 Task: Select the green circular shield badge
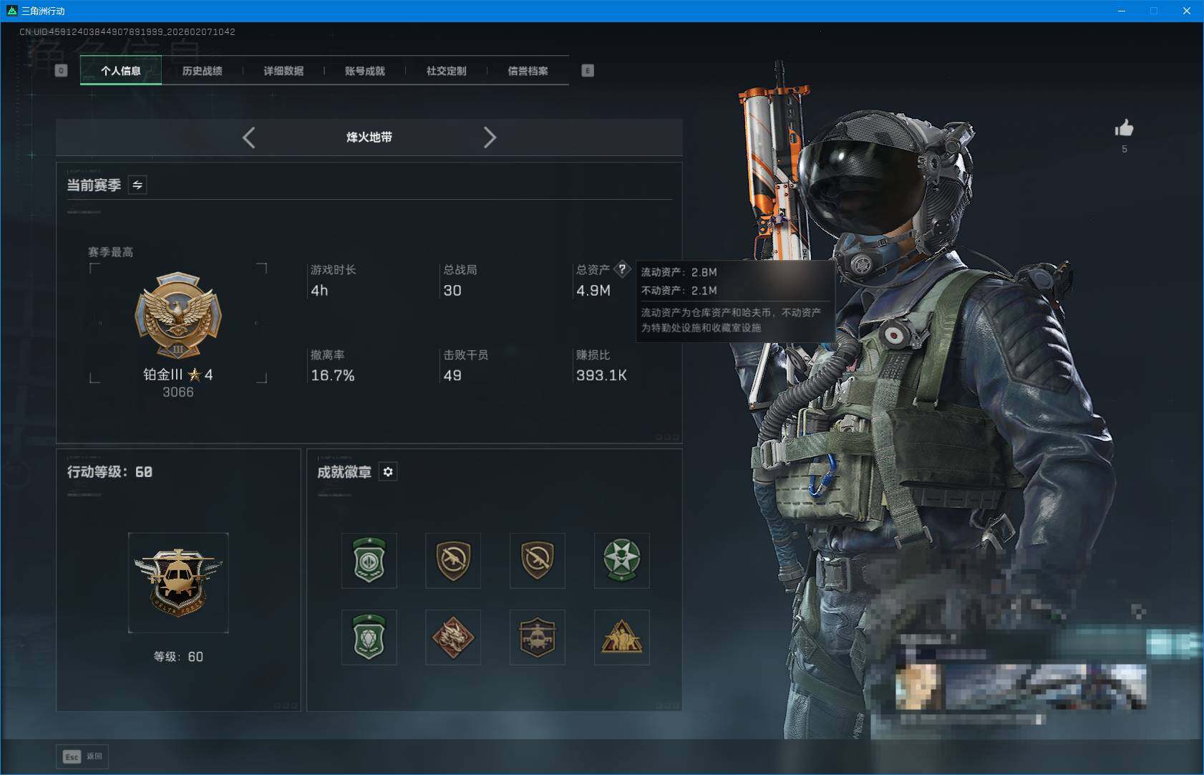pos(369,561)
